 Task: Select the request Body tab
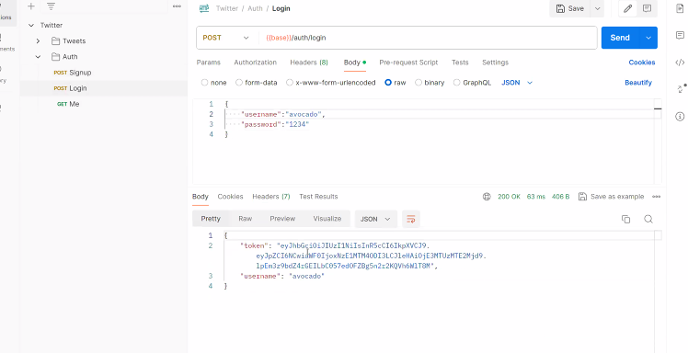point(354,63)
